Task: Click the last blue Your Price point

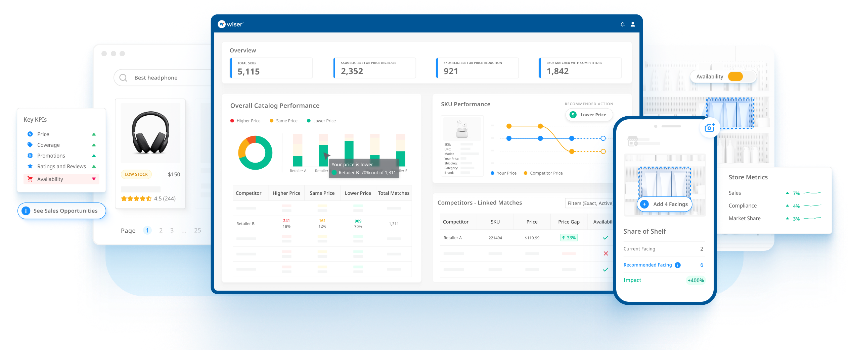Action: 603,138
